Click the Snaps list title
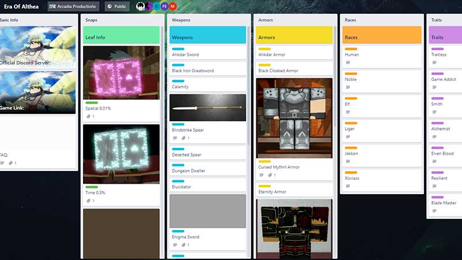The image size is (462, 260). click(x=91, y=20)
